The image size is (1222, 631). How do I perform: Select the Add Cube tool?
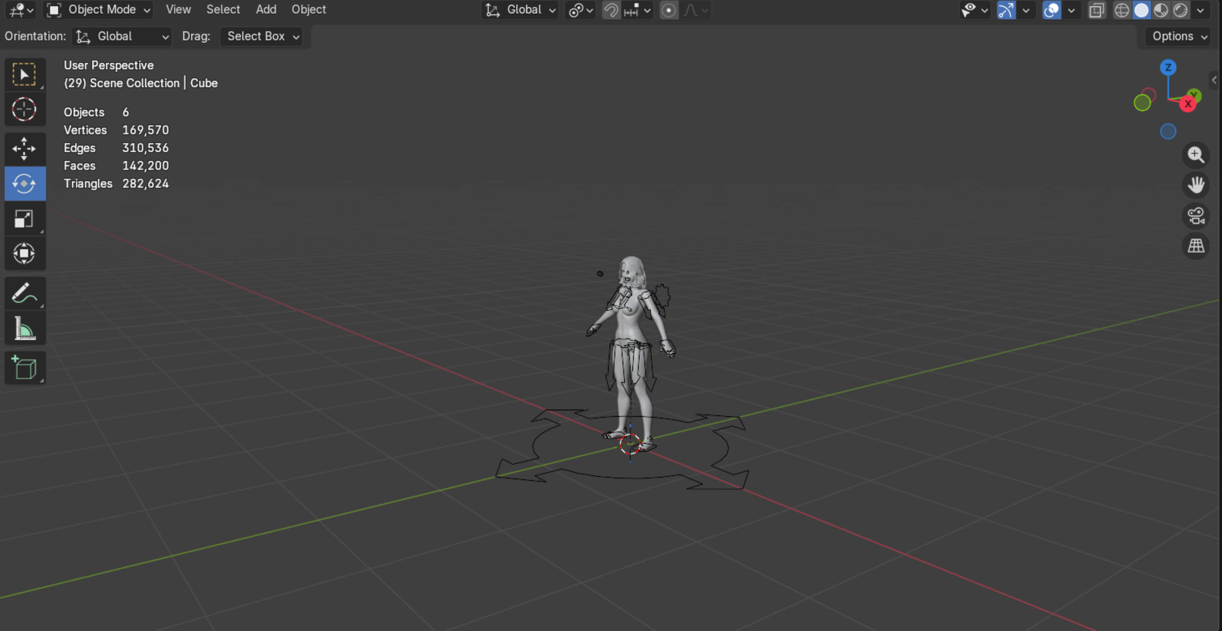point(25,368)
